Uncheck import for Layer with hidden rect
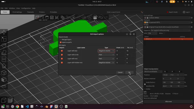Viewport: 194px width, 109px height. [62, 63]
